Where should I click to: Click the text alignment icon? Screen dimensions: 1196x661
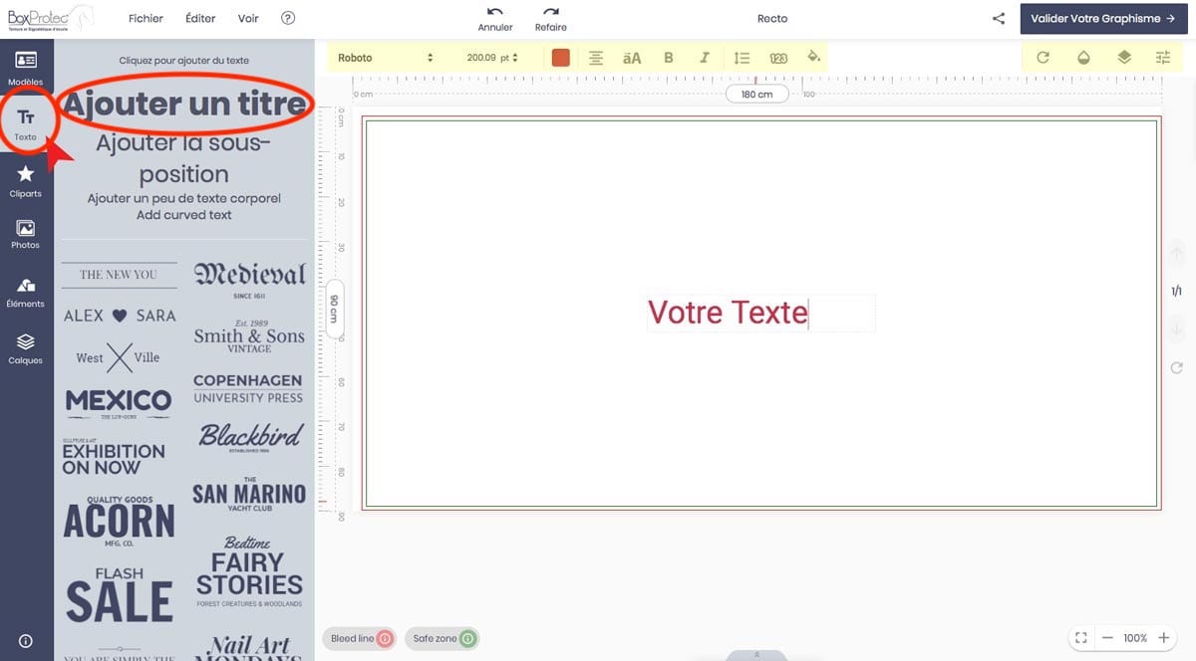596,58
